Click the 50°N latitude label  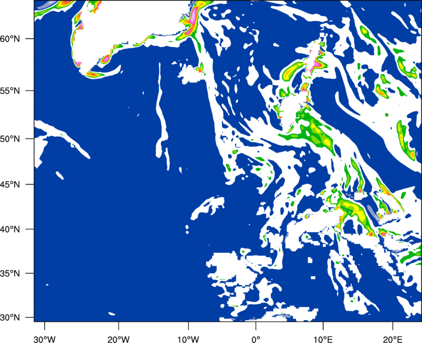pyautogui.click(x=10, y=139)
